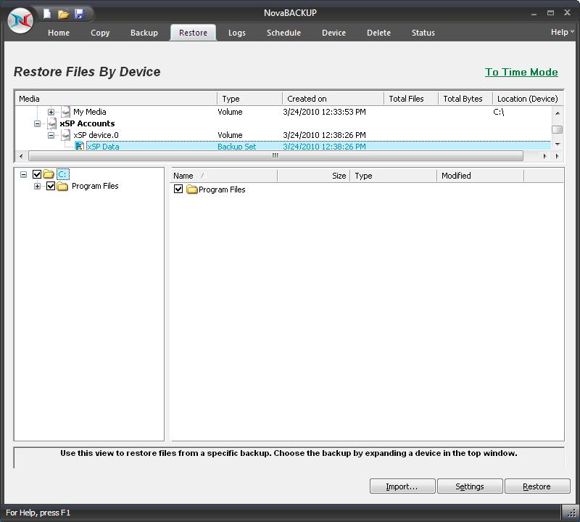The width and height of the screenshot is (580, 522).
Task: Click media list scroll up arrow
Action: point(557,113)
